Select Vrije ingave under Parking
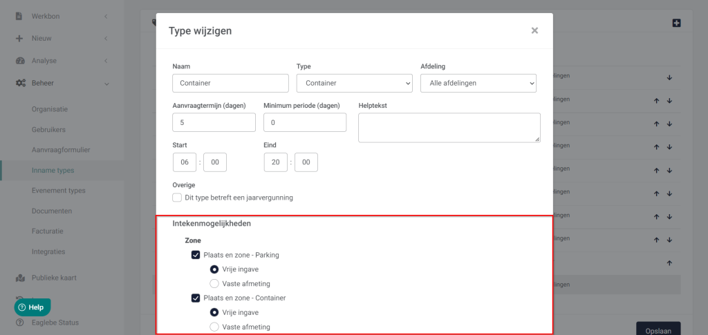This screenshot has width=708, height=335. pyautogui.click(x=214, y=269)
